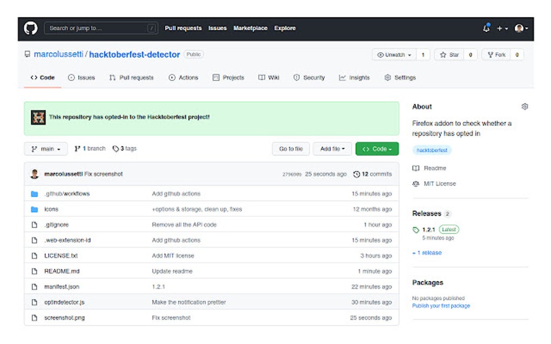The height and width of the screenshot is (344, 551).
Task: Open the notifications bell
Action: [486, 28]
